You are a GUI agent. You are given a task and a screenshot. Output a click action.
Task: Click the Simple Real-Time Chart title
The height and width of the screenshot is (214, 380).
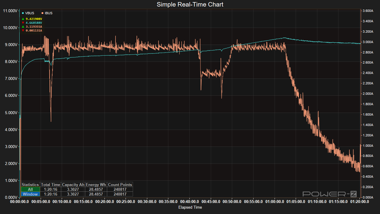pos(190,4)
